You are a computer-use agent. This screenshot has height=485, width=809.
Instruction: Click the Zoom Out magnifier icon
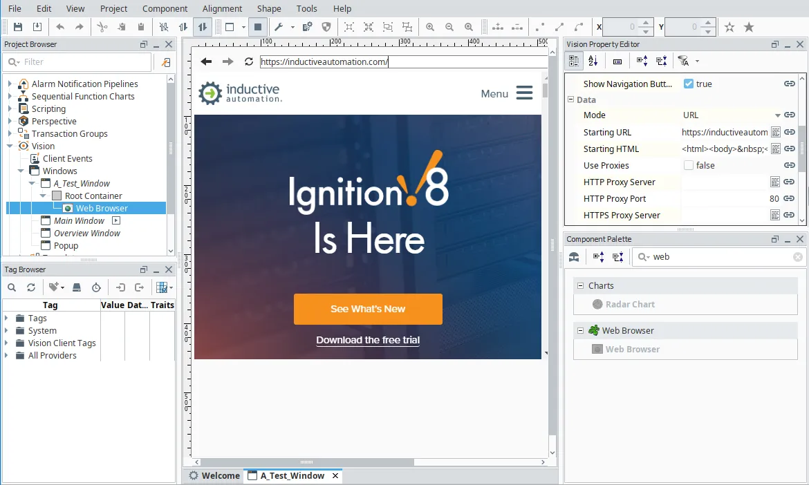tap(449, 27)
